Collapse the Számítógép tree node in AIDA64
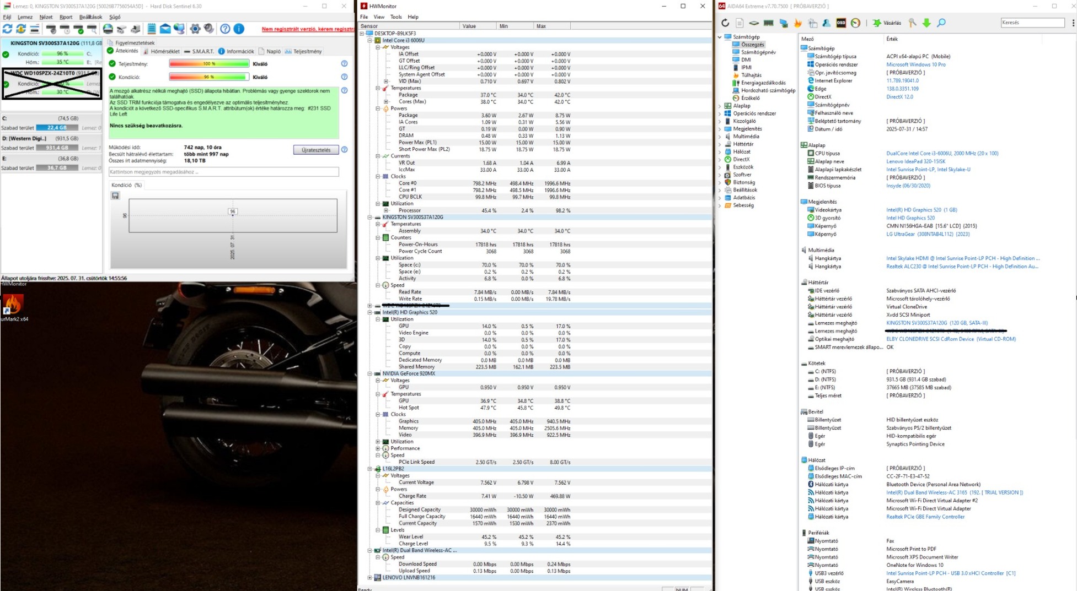 point(720,37)
